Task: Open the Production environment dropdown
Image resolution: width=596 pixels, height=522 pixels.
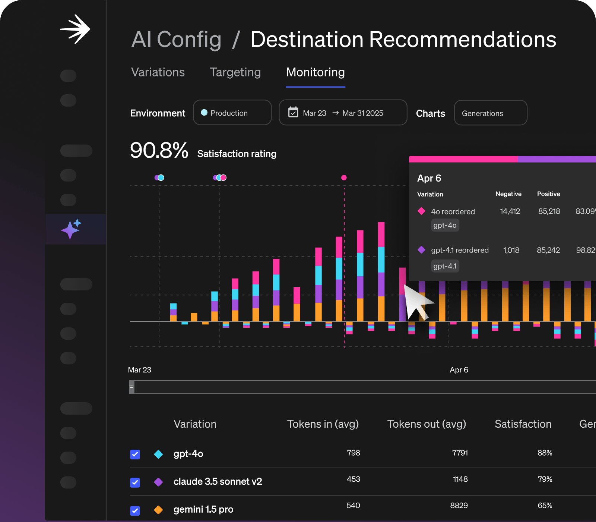Action: (x=232, y=113)
